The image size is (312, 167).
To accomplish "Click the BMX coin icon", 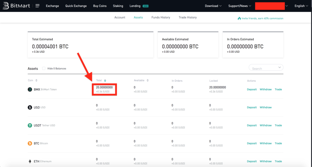I will coord(30,89).
